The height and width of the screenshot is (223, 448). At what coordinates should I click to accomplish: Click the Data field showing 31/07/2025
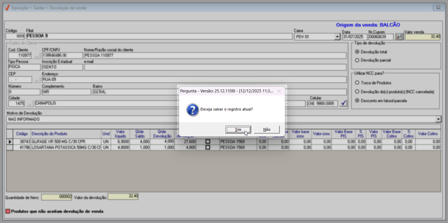pyautogui.click(x=354, y=37)
